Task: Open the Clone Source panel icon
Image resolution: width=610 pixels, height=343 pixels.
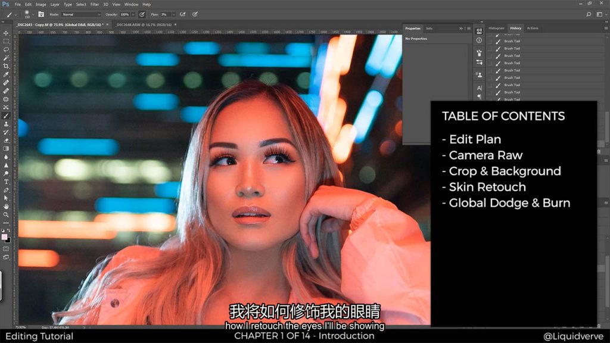Action: tap(480, 74)
